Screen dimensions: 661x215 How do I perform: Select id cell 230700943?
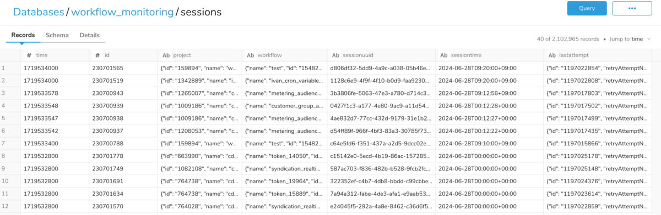(x=123, y=93)
